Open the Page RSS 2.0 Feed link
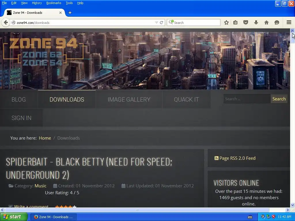Viewport: 295px width, 221px height. (x=237, y=158)
